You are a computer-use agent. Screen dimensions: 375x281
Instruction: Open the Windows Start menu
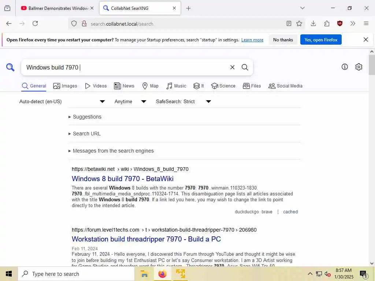click(x=9, y=274)
